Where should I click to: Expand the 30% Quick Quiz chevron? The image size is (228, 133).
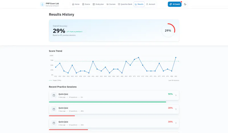[176, 123]
